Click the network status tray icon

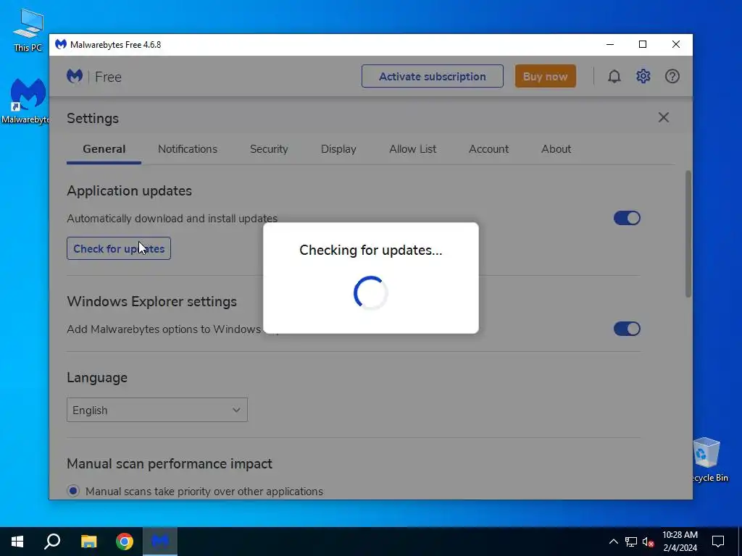[631, 542]
